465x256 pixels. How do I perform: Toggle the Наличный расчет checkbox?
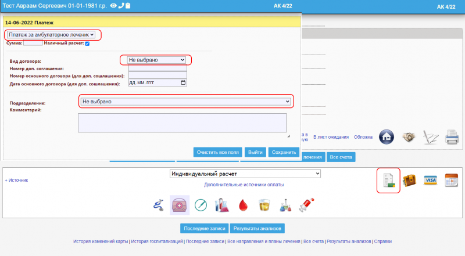point(87,44)
